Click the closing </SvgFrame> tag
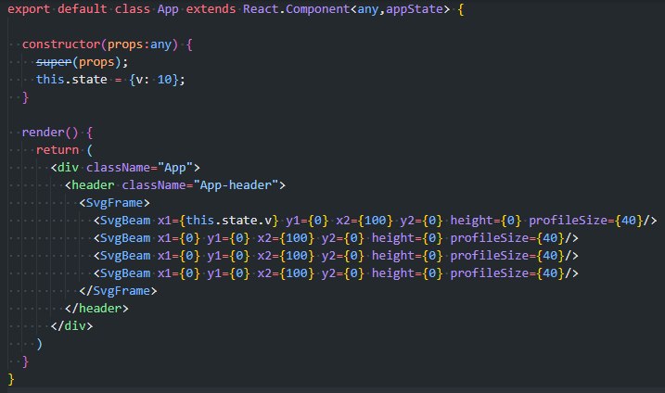 118,291
